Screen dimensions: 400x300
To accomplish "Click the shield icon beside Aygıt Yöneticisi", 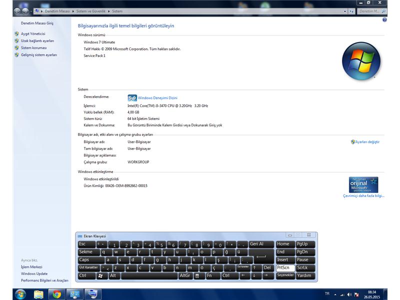I will click(17, 33).
